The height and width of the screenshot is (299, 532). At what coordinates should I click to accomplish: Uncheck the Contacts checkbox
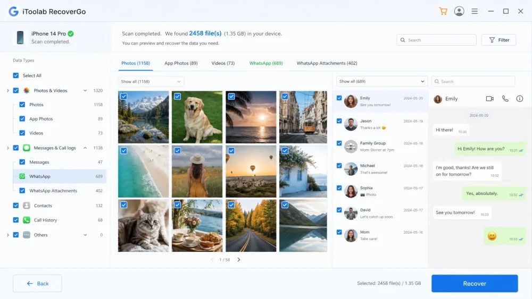click(x=15, y=206)
